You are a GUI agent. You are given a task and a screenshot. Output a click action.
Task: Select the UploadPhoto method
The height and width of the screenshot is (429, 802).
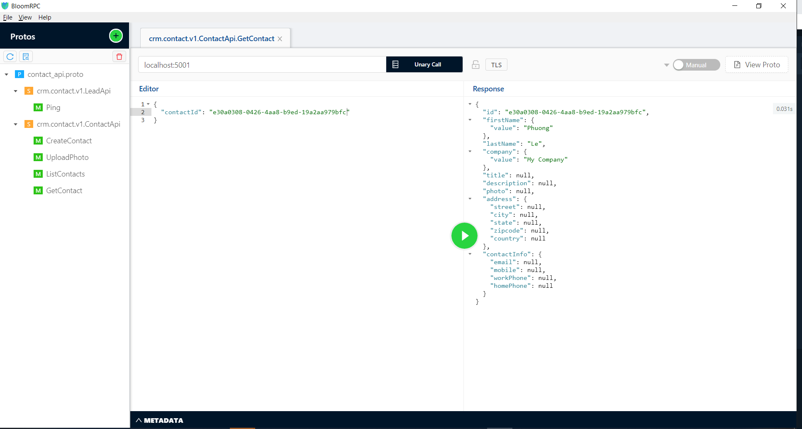click(67, 157)
